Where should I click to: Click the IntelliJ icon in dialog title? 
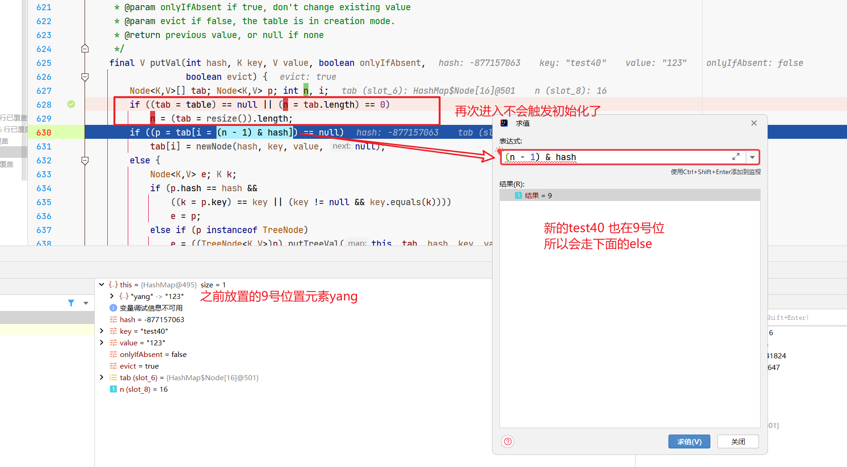[504, 123]
